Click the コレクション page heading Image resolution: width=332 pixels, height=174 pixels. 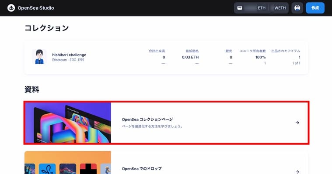46,28
